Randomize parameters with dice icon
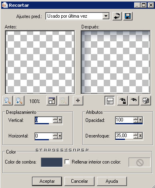155x188 pixels. coord(146,101)
